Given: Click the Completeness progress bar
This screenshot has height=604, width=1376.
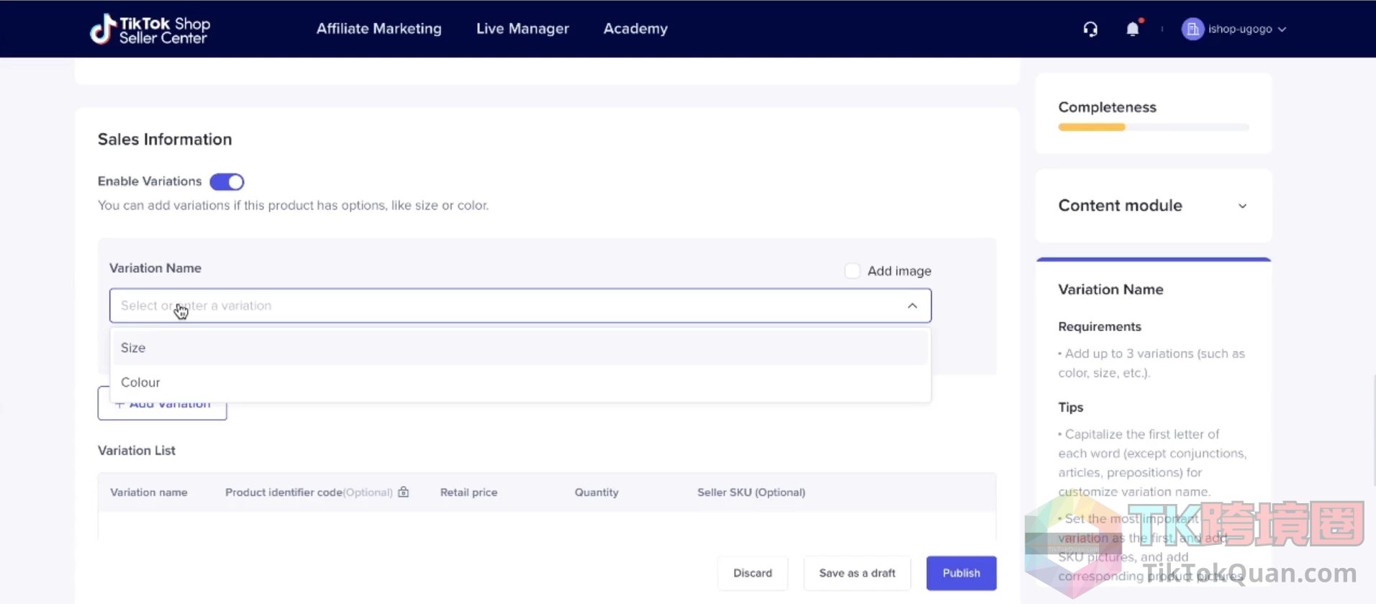Looking at the screenshot, I should coord(1154,127).
